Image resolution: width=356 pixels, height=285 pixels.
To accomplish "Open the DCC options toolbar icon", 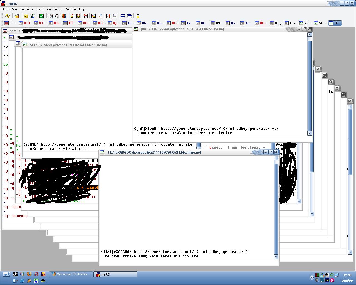I will click(85, 16).
